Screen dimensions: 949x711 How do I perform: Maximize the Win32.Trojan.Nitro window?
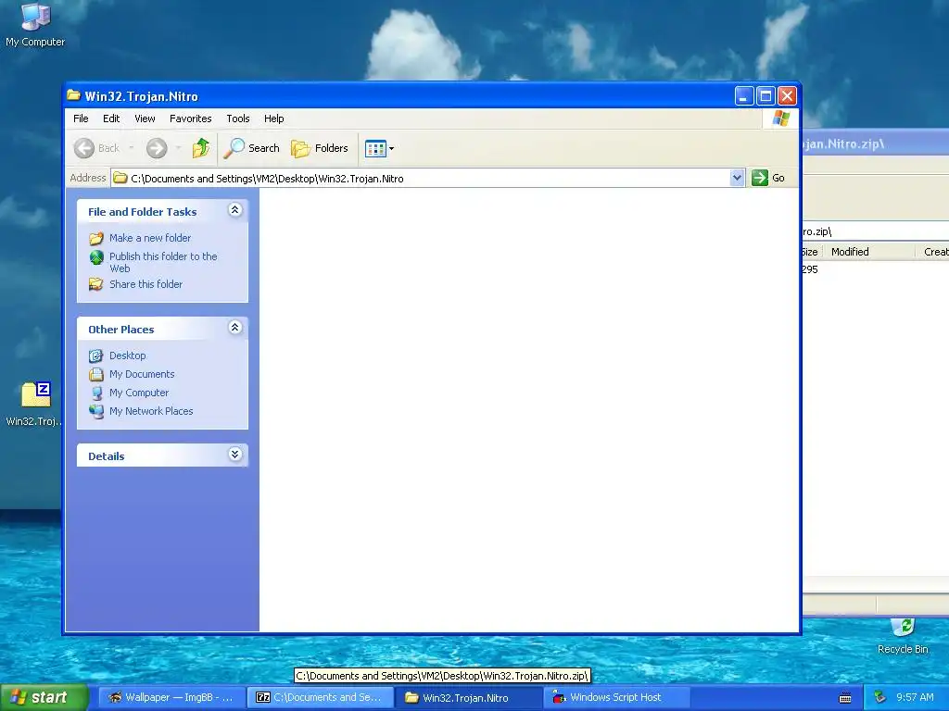[x=766, y=96]
